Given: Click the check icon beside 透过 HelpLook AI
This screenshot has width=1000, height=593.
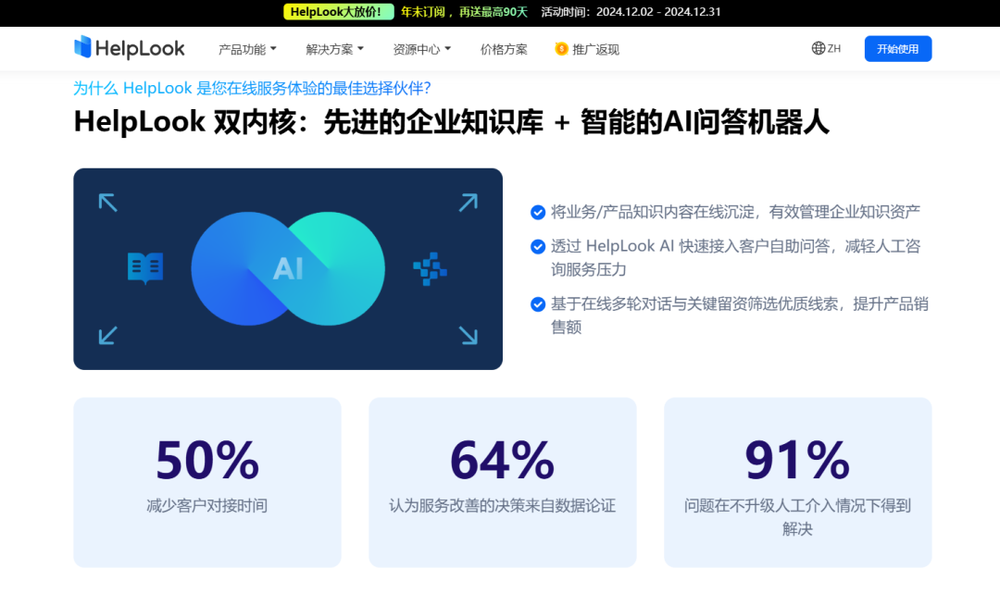Looking at the screenshot, I should point(538,246).
